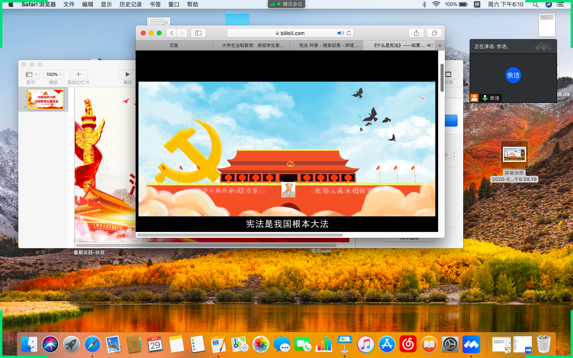Open Pages from the Dock
Screen dimensions: 573x358
coord(218,344)
